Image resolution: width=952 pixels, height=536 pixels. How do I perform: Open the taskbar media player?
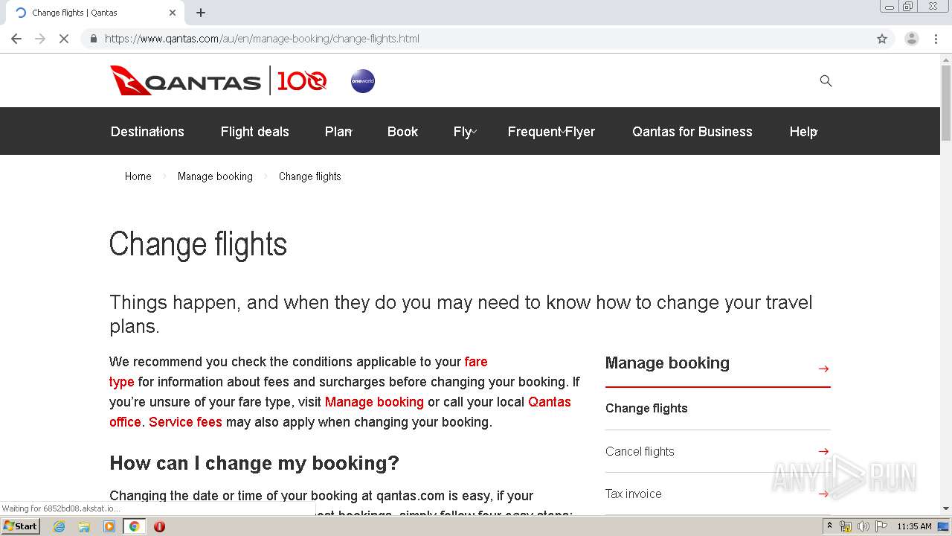109,526
